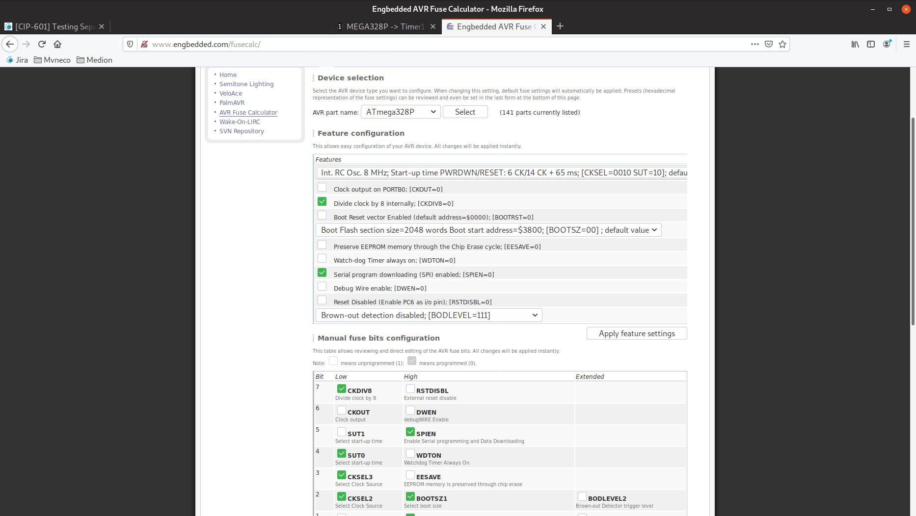Open a new tab with plus icon
Screen dimensions: 916x516
coord(560,26)
